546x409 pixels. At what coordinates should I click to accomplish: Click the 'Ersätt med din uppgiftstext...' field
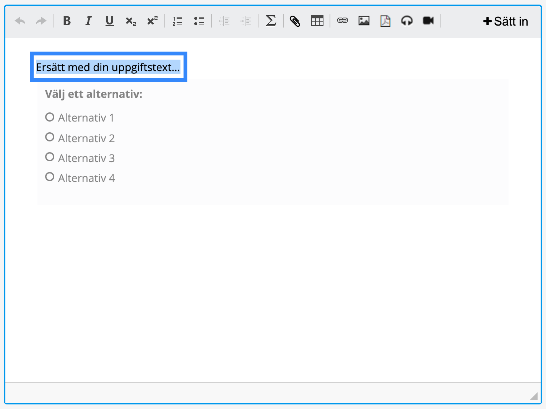click(109, 67)
